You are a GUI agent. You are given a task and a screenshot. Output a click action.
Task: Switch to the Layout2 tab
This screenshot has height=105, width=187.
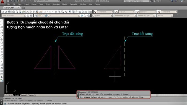click(x=32, y=95)
